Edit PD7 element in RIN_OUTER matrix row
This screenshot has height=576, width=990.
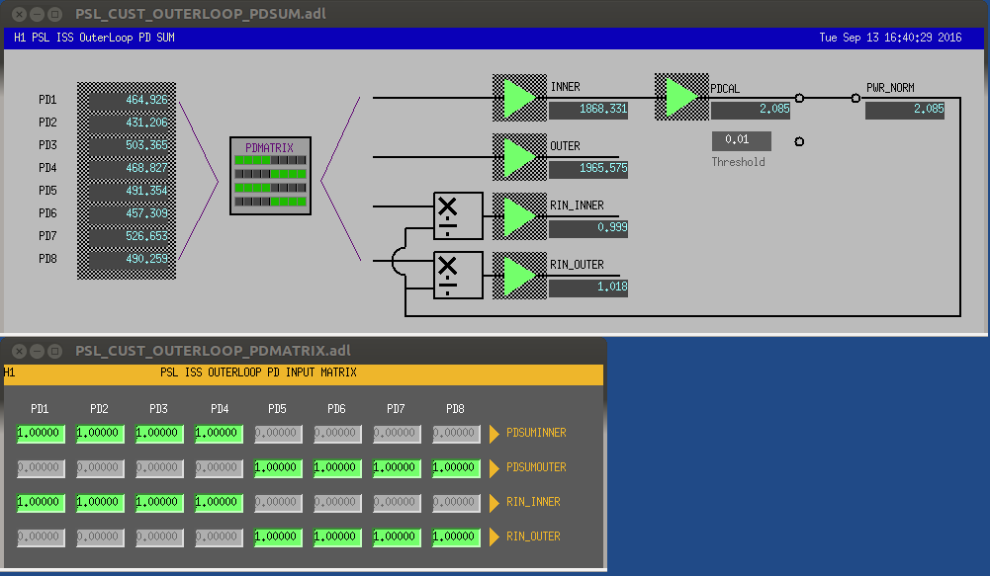tap(397, 536)
